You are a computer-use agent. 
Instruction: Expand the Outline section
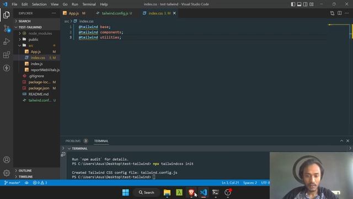point(37,171)
